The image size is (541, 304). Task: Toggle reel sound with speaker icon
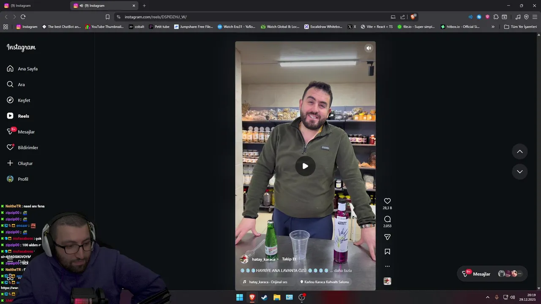pos(369,48)
